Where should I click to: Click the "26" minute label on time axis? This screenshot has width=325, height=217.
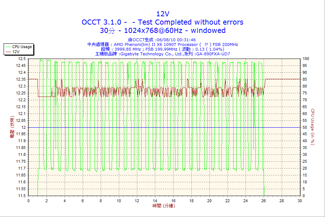click(264, 201)
